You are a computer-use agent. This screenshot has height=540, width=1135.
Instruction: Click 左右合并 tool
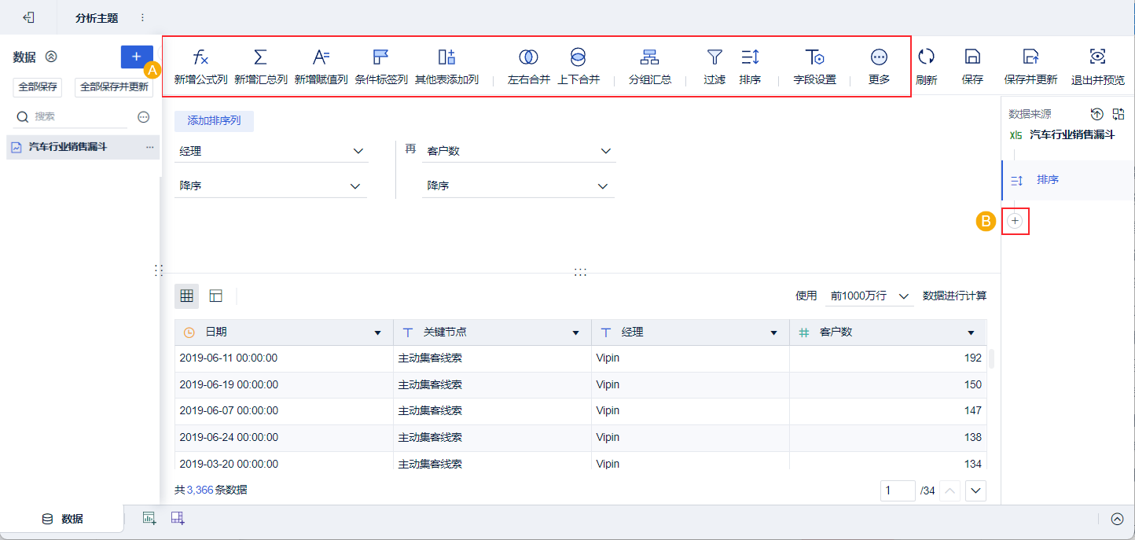[x=529, y=66]
